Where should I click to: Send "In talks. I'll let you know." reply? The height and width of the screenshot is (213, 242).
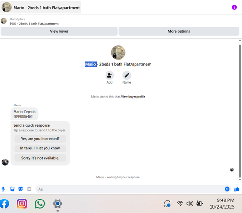[40, 148]
